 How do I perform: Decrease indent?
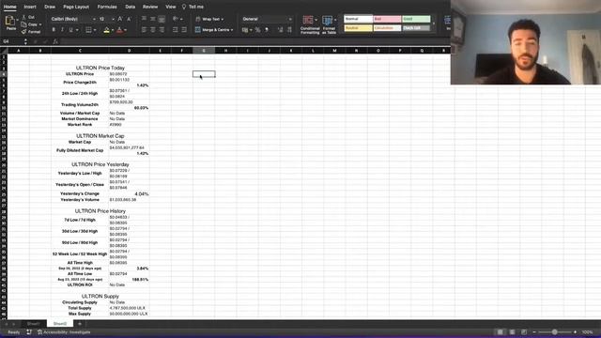176,30
